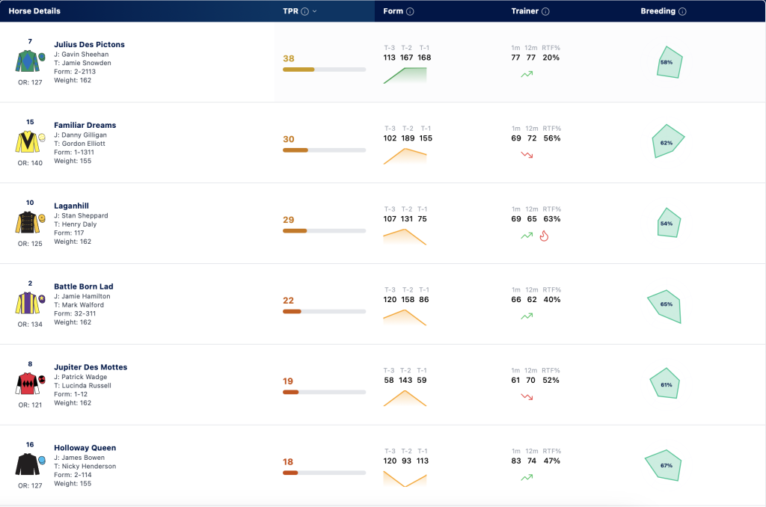Screen dimensions: 766x507
Task: Click the Trainer column info icon
Action: pos(545,11)
